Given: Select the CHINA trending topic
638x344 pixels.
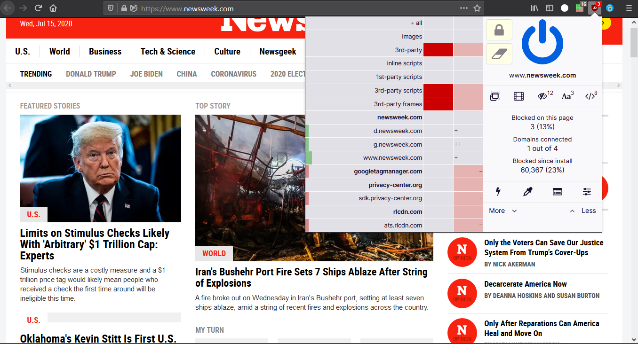Looking at the screenshot, I should tap(187, 74).
